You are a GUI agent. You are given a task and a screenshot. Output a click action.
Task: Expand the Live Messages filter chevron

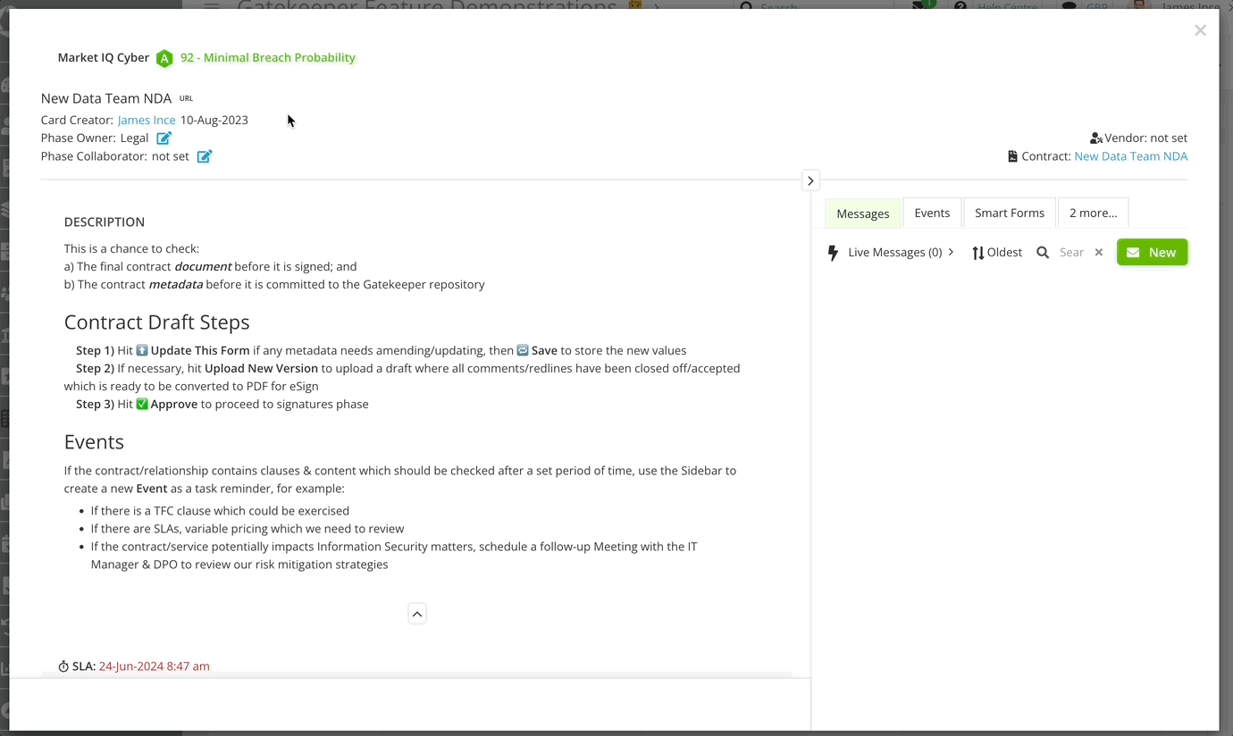pyautogui.click(x=951, y=252)
